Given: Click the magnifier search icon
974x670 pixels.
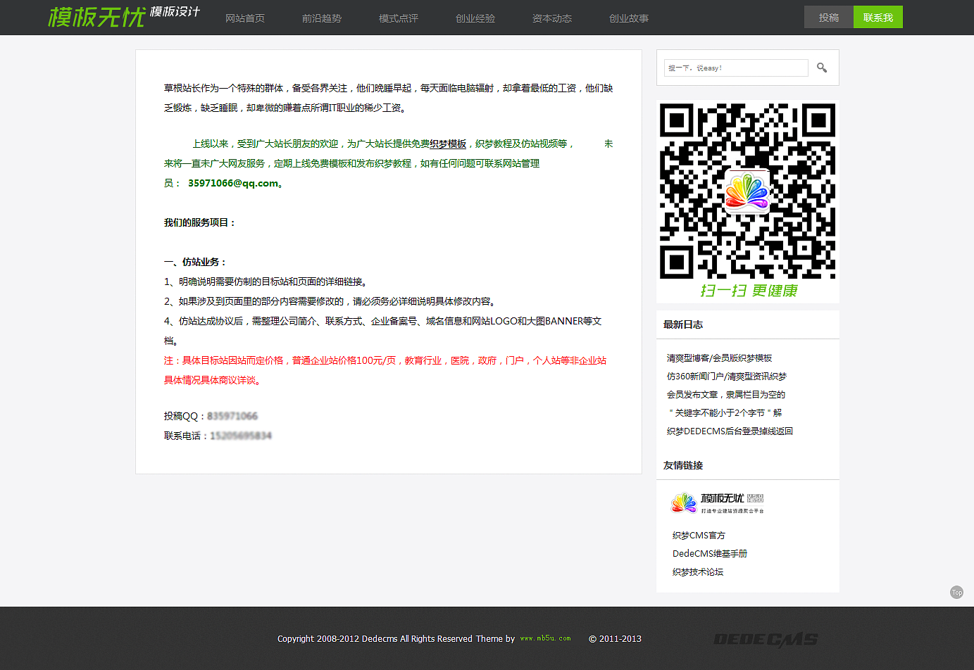Looking at the screenshot, I should pyautogui.click(x=821, y=68).
